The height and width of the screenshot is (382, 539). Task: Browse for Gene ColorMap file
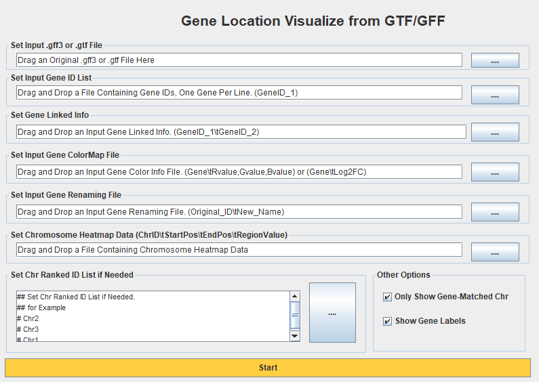[495, 172]
